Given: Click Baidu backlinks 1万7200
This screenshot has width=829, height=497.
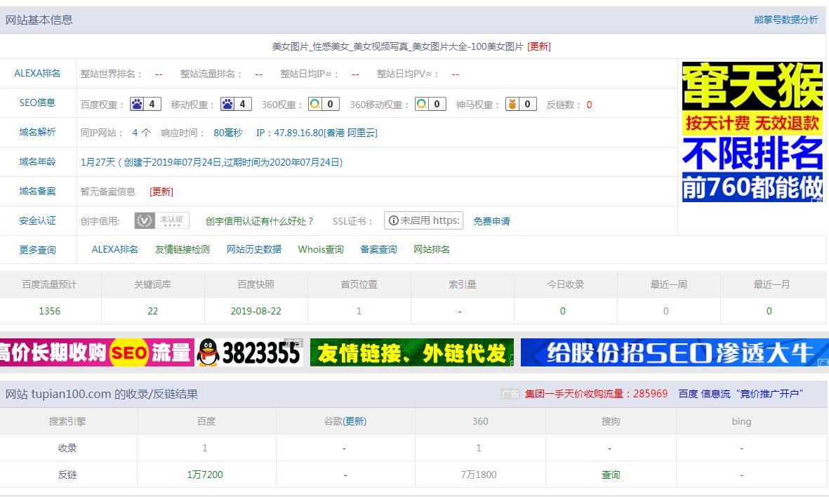Looking at the screenshot, I should point(204,475).
